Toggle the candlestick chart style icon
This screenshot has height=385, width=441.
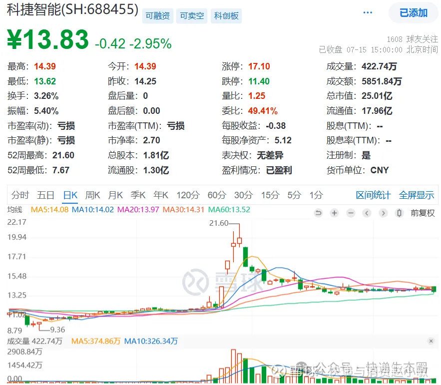tap(399, 213)
